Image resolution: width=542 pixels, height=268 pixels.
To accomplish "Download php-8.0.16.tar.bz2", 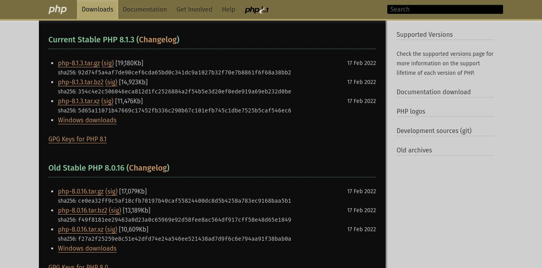I will (83, 211).
